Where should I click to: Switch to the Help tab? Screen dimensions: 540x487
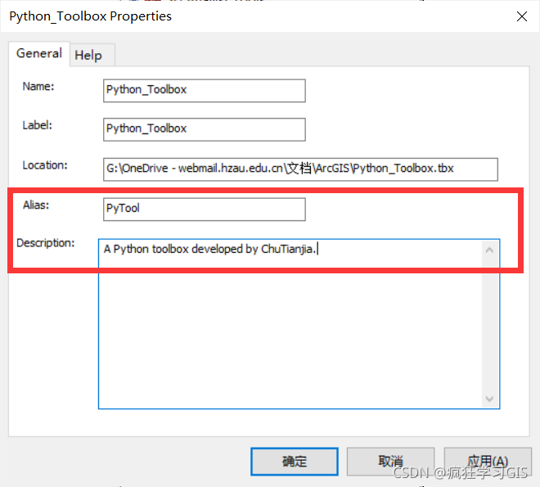(x=92, y=55)
